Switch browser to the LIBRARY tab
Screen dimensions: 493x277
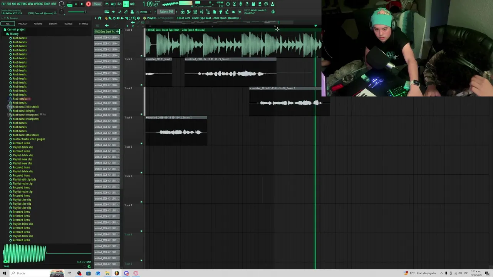pyautogui.click(x=53, y=24)
